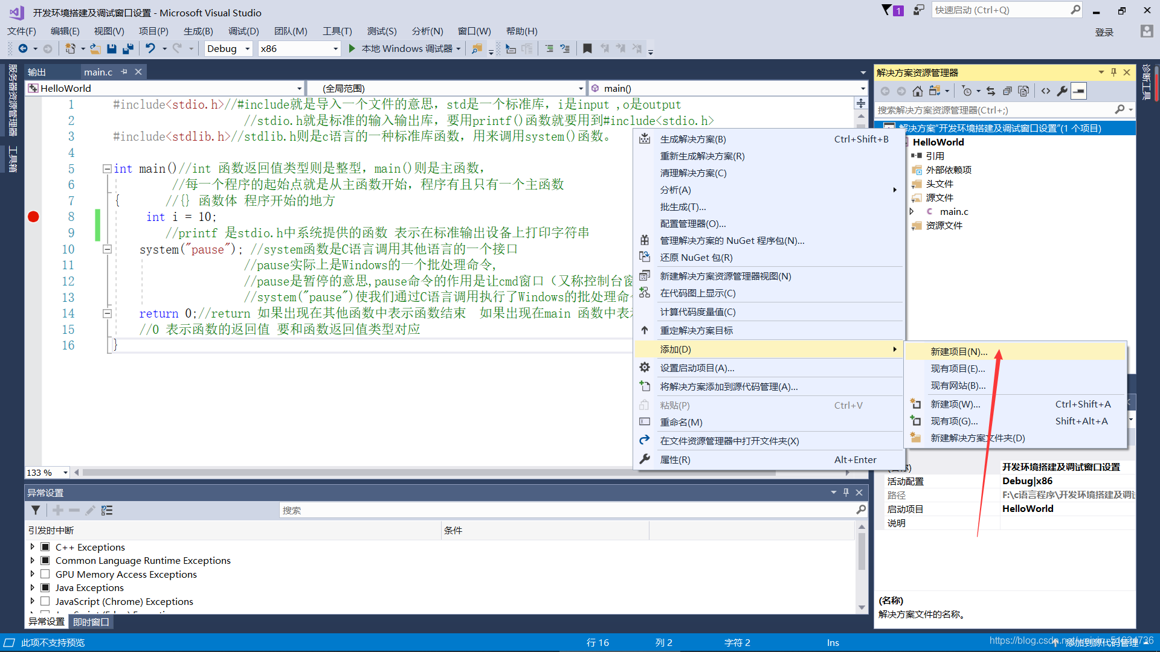Viewport: 1160px width, 652px height.
Task: Select the HelloWorld project in Solution Explorer
Action: 938,142
